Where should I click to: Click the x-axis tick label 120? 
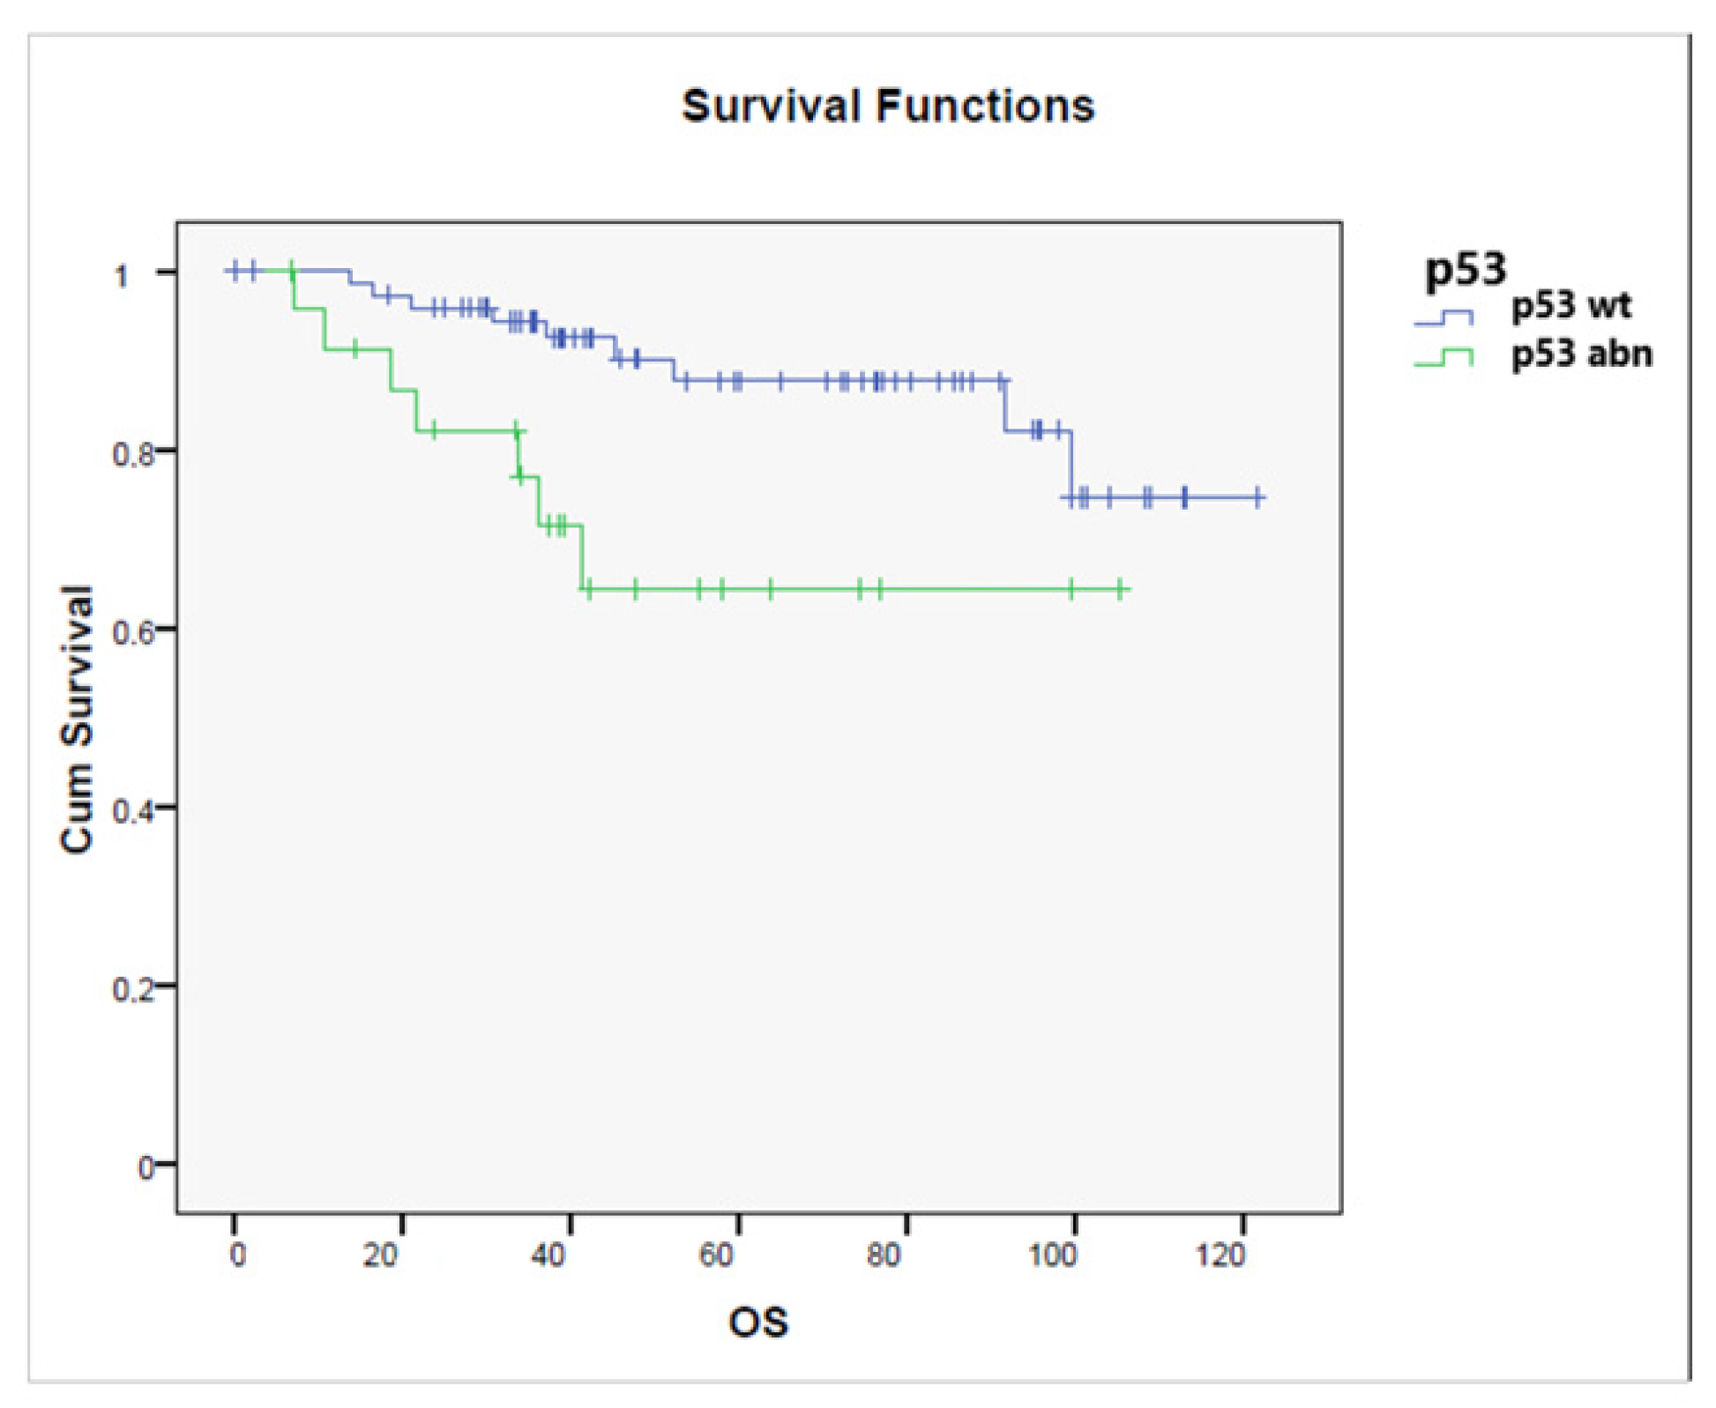point(1220,1255)
